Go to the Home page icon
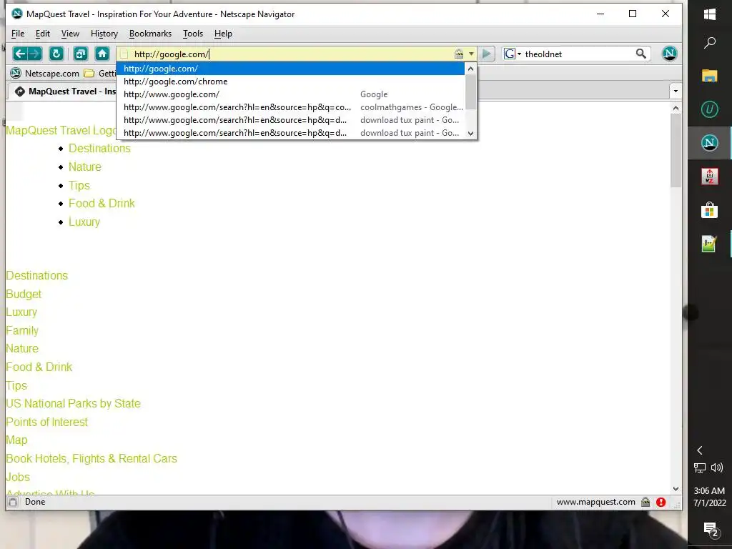Image resolution: width=732 pixels, height=549 pixels. pos(102,54)
